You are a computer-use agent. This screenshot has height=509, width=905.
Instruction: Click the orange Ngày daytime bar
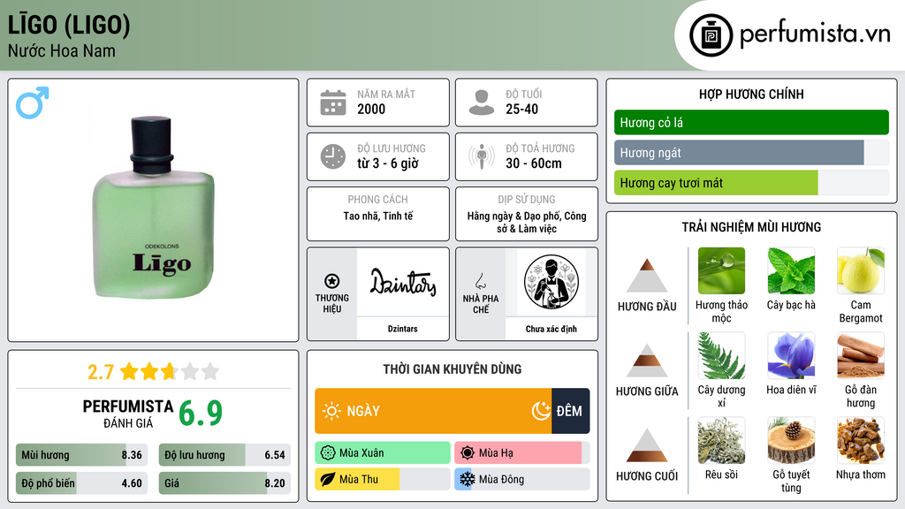click(x=433, y=411)
